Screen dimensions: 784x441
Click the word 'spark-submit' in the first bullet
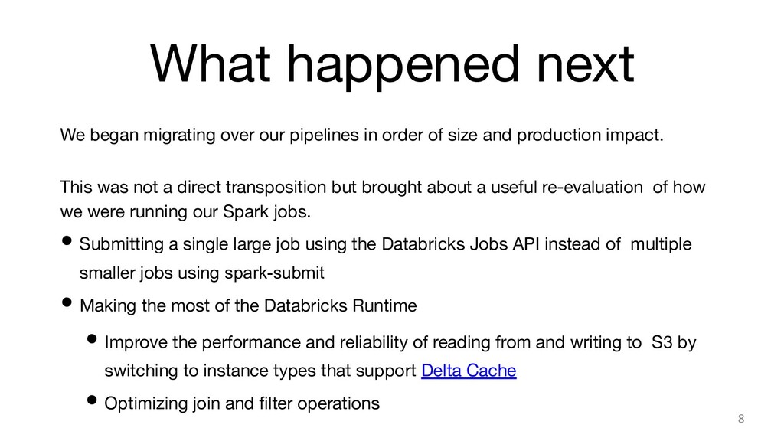point(275,273)
